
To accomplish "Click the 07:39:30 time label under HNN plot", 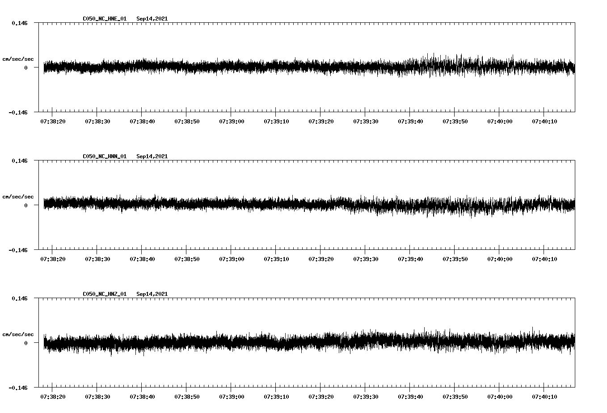I will coord(366,259).
